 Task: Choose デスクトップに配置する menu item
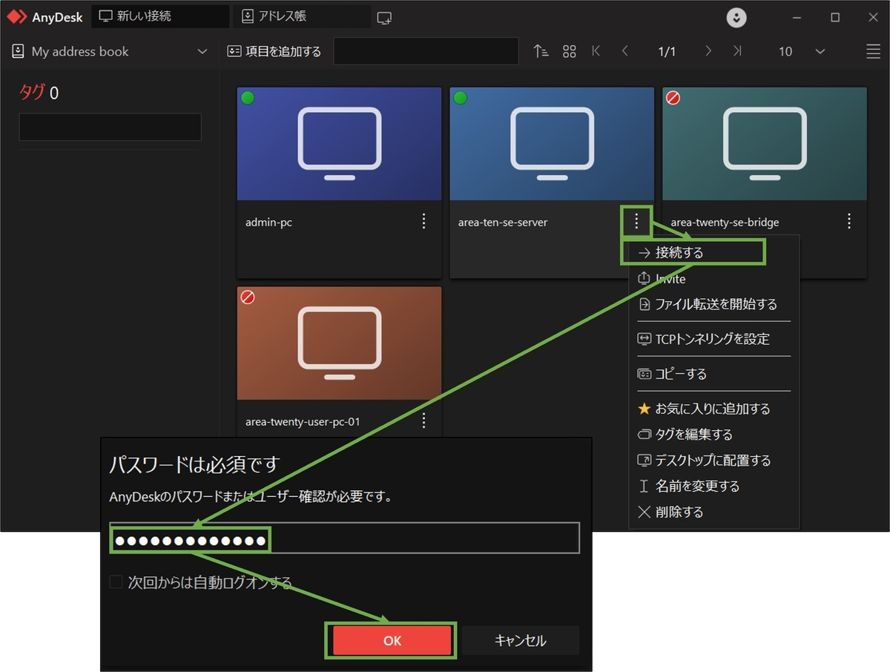point(713,461)
